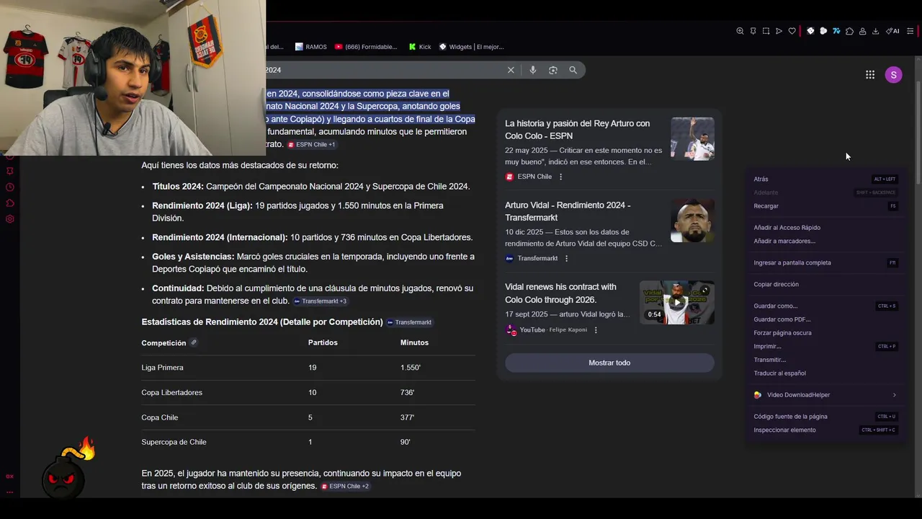The width and height of the screenshot is (922, 519).
Task: Click the send/flow arrow icon in toolbar
Action: point(779,31)
